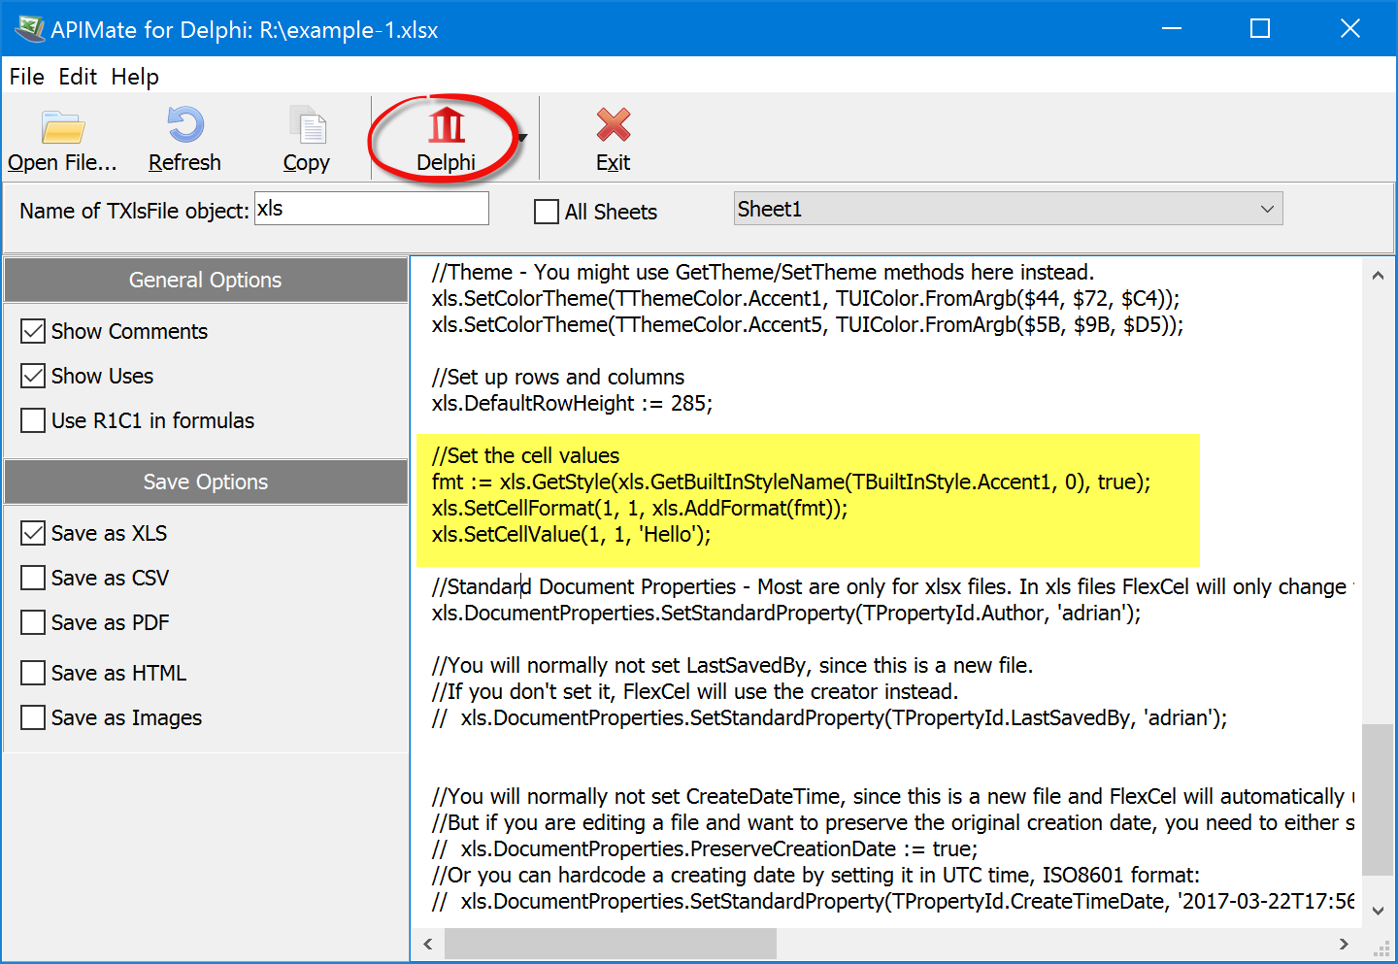Click the horizontal scrollbar thumb
Screen dimensions: 1398x964
pos(611,944)
